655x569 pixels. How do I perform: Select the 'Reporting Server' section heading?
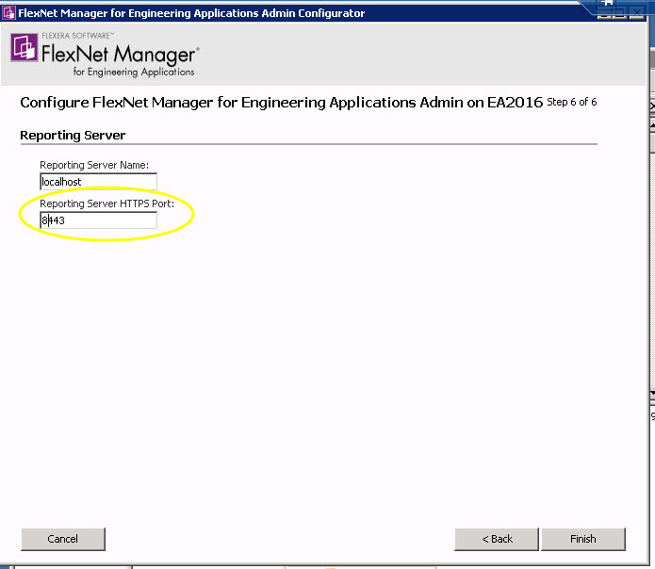point(73,136)
